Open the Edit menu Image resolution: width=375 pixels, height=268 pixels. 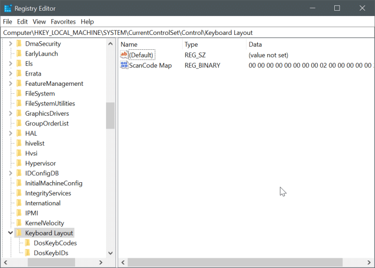click(22, 22)
